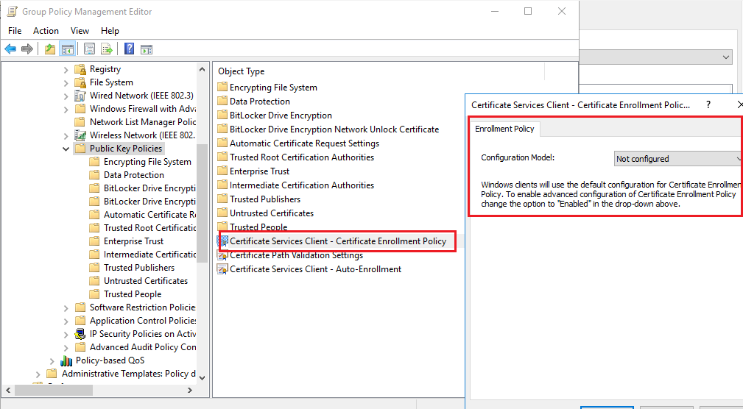
Task: Expand the Windows Firewall tree node
Action: tap(66, 109)
